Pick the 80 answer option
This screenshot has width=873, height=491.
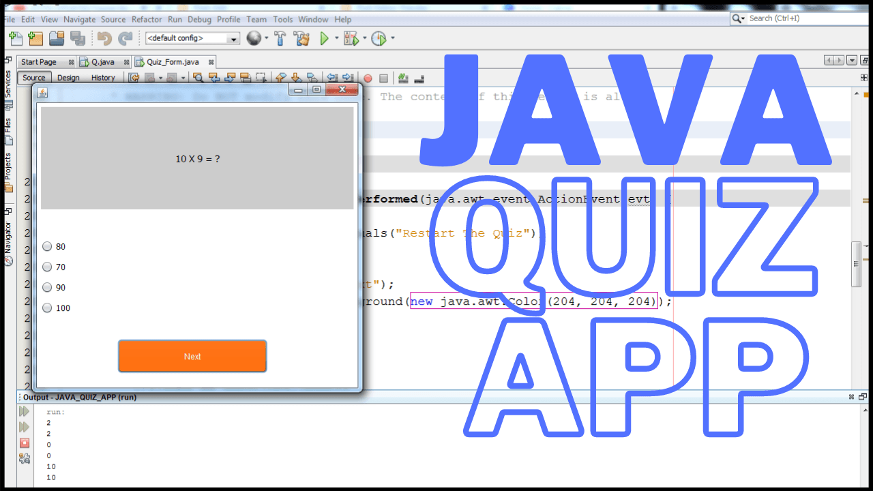pyautogui.click(x=47, y=246)
